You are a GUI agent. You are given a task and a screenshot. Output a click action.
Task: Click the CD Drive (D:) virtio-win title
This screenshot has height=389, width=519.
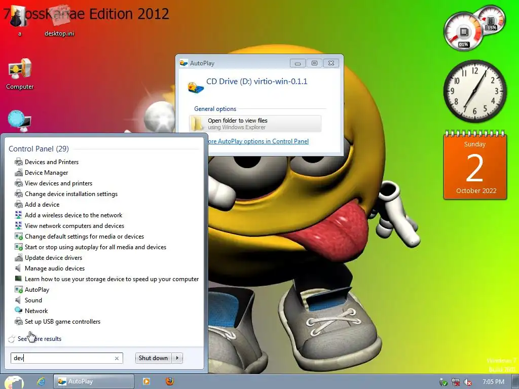(x=257, y=82)
